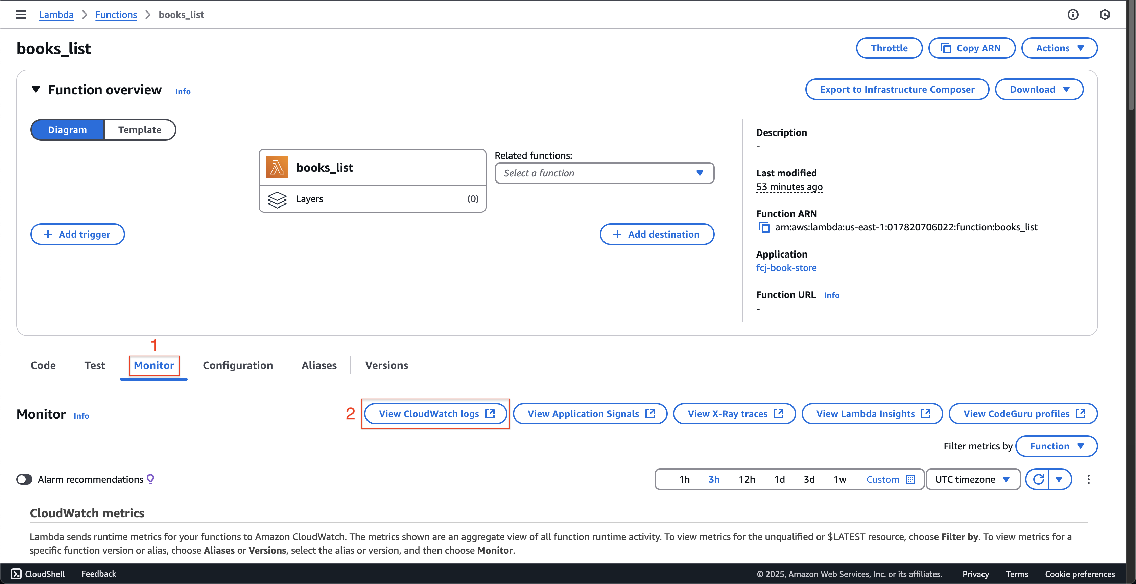Copy the function ARN using copy icon
1136x584 pixels.
click(764, 227)
